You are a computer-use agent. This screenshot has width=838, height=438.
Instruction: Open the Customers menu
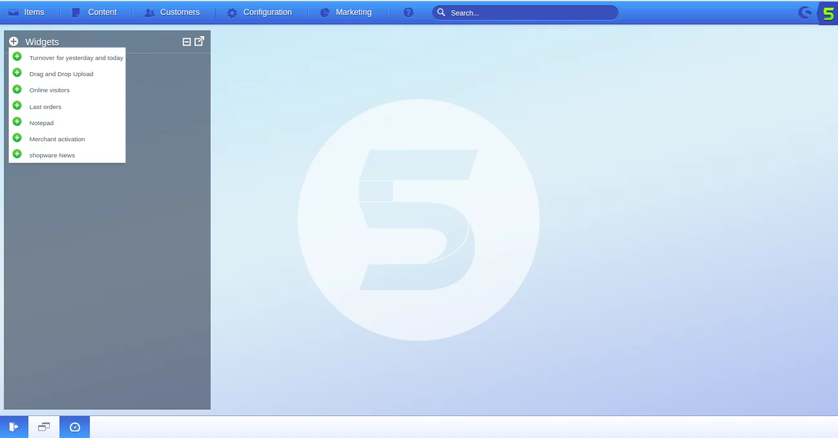pos(172,12)
